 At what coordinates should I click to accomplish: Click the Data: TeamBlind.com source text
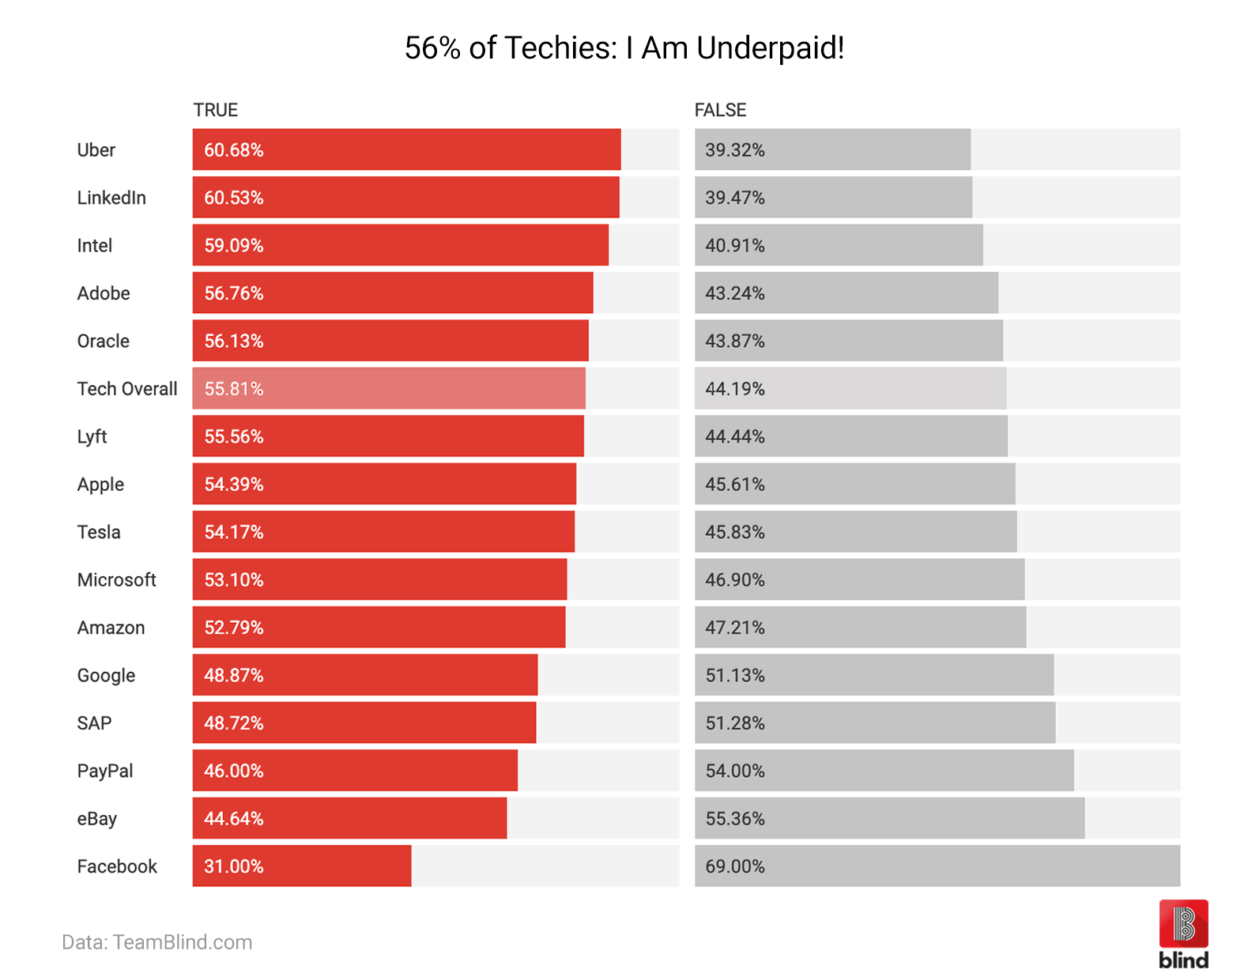point(157,942)
